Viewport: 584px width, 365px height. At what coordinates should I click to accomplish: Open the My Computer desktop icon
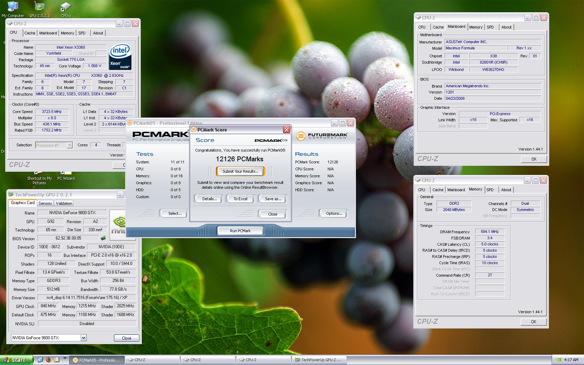(13, 9)
